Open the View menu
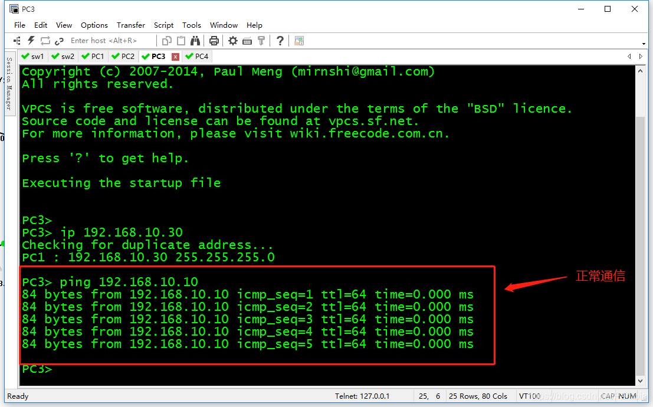 pyautogui.click(x=64, y=25)
